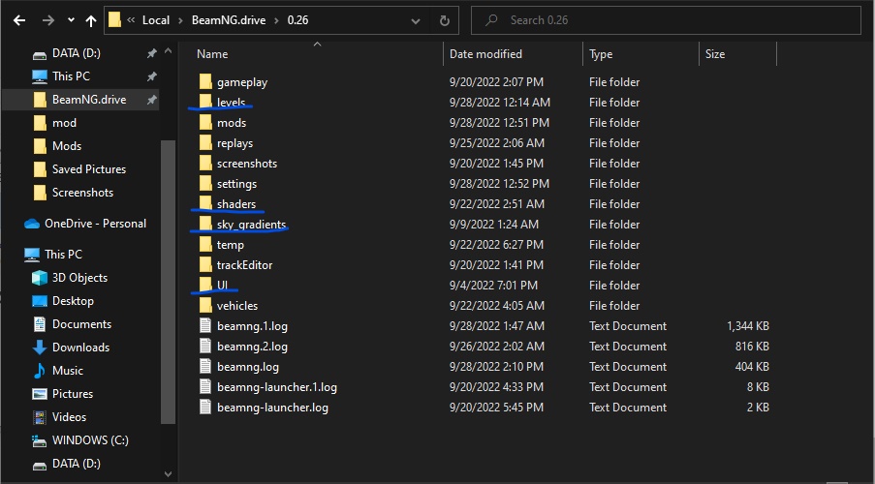Viewport: 875px width, 484px height.
Task: Select the sky_gradients folder icon
Action: click(205, 225)
